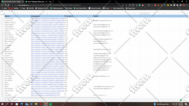Open the Sheet1 tab dropdown
Screen dimensions: 189x106
click(19, 100)
